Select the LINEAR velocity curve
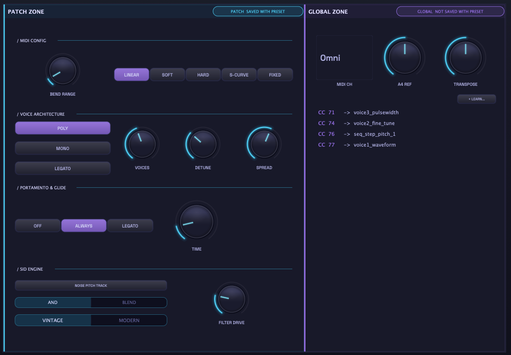The height and width of the screenshot is (355, 511). 131,75
